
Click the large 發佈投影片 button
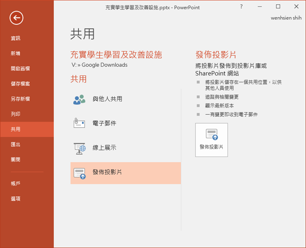(x=211, y=140)
